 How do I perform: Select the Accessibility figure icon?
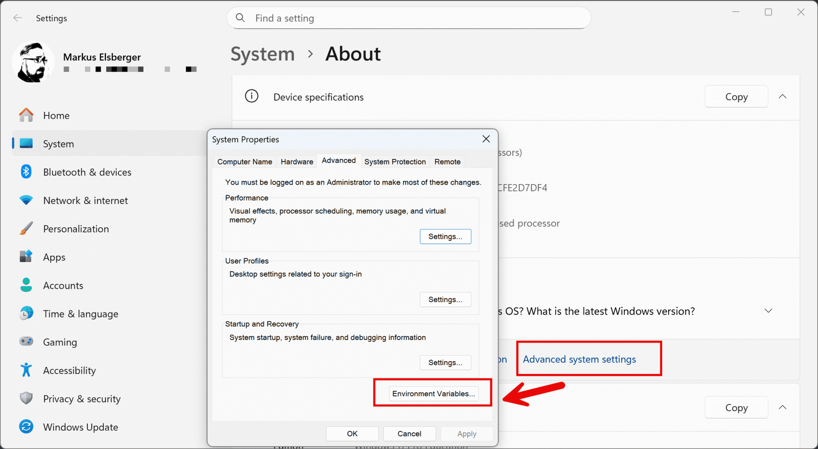(x=26, y=370)
